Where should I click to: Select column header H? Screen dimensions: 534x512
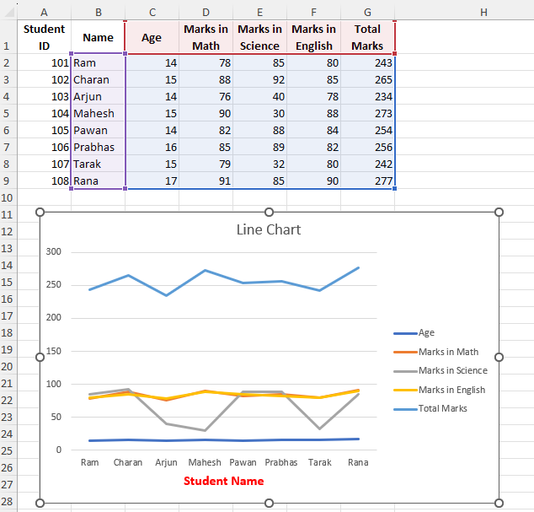(x=483, y=12)
